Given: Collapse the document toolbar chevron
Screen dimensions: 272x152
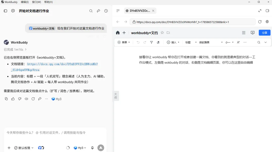Looking at the screenshot, I should tap(266, 42).
